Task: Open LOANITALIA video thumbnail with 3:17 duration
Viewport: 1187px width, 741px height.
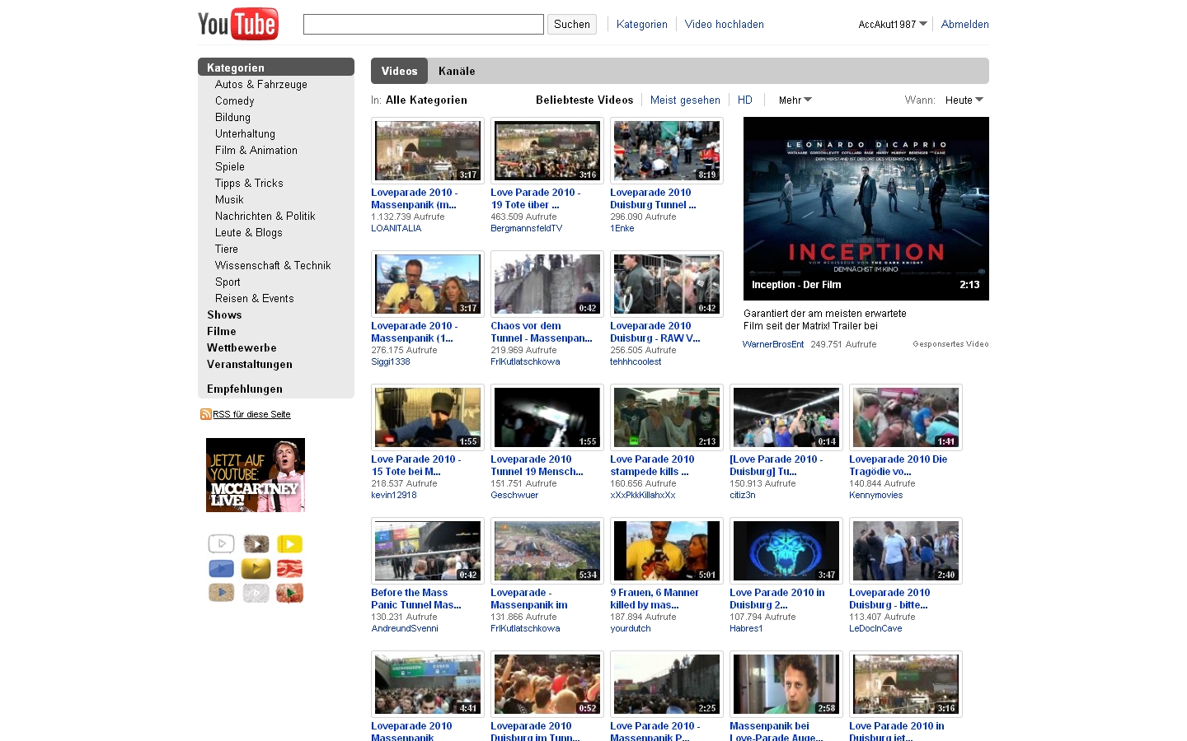Action: click(428, 151)
